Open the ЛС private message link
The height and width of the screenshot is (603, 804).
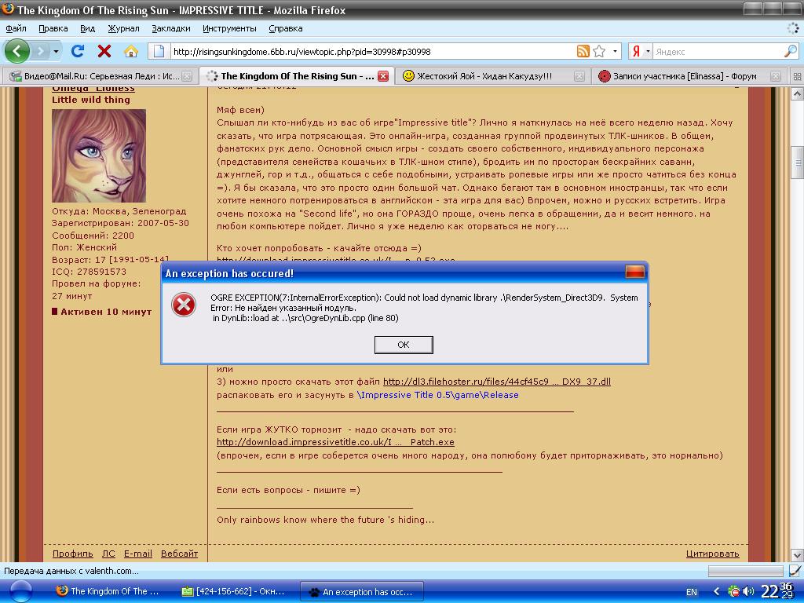coord(108,554)
